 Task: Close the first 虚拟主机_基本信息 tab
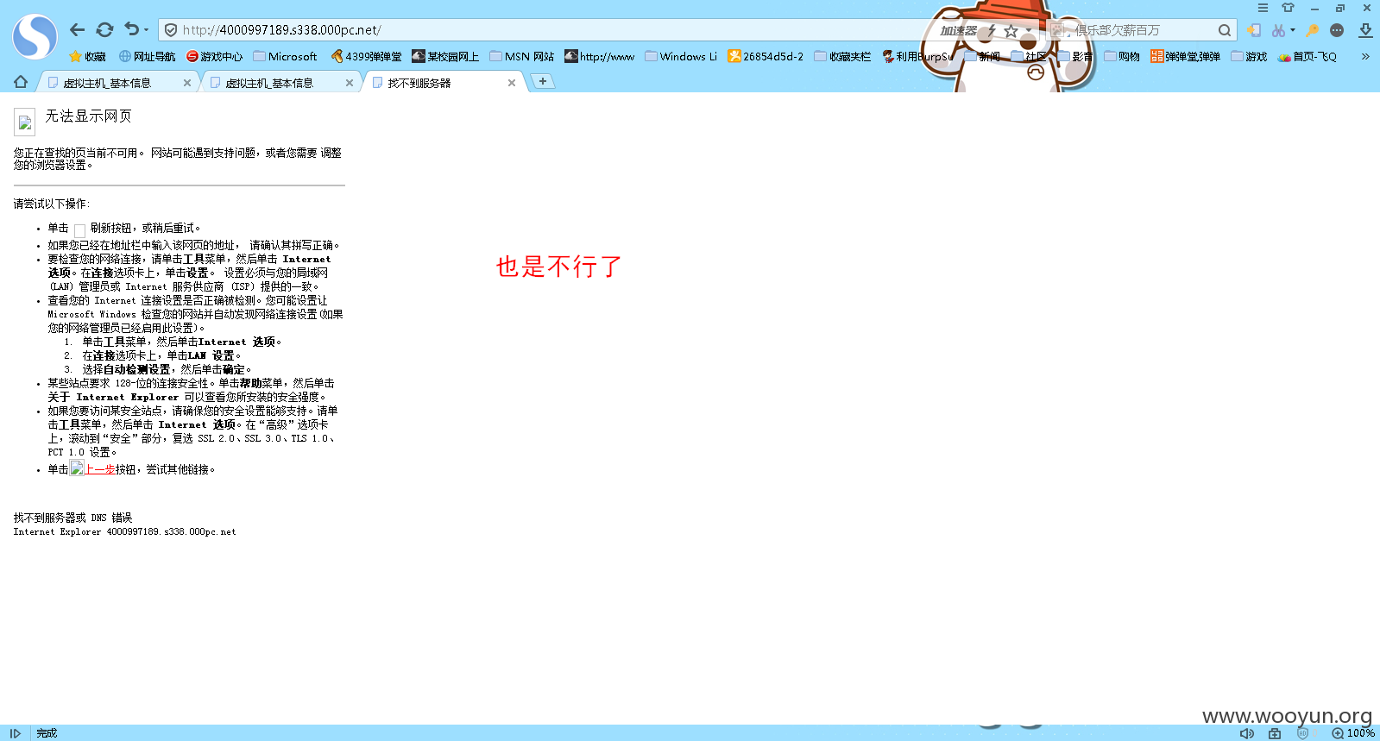(187, 83)
